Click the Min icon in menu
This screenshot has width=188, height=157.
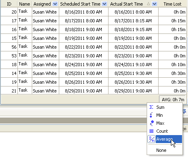tap(151, 115)
